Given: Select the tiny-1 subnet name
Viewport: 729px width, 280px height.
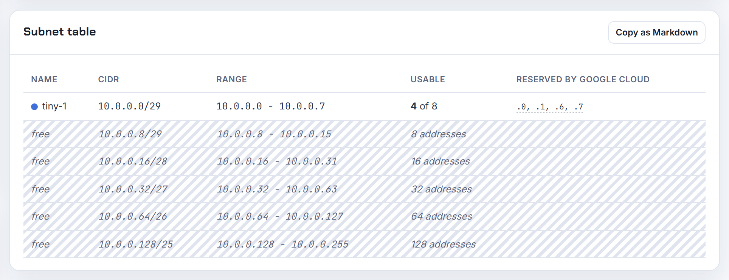Looking at the screenshot, I should coord(54,106).
